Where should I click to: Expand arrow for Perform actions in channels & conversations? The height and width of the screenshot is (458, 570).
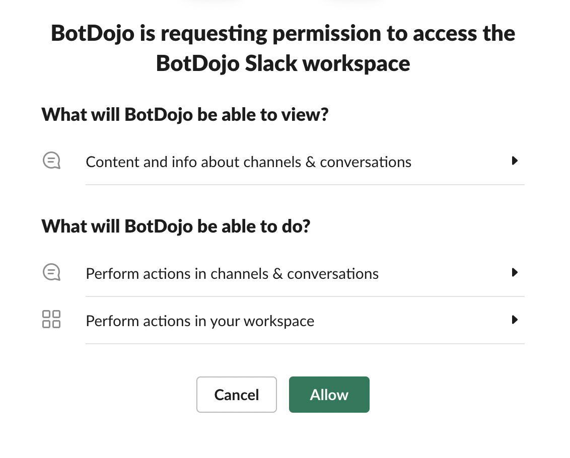[x=515, y=272]
